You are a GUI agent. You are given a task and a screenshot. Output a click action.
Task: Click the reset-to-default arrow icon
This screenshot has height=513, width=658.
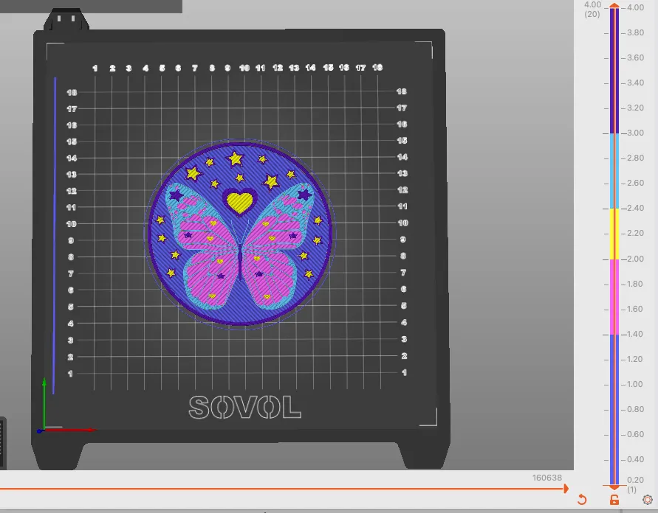(582, 499)
